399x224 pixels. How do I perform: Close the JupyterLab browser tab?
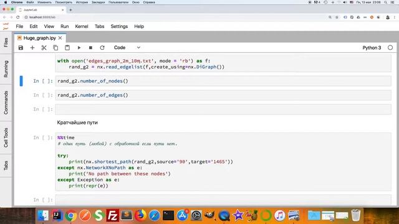click(x=62, y=10)
